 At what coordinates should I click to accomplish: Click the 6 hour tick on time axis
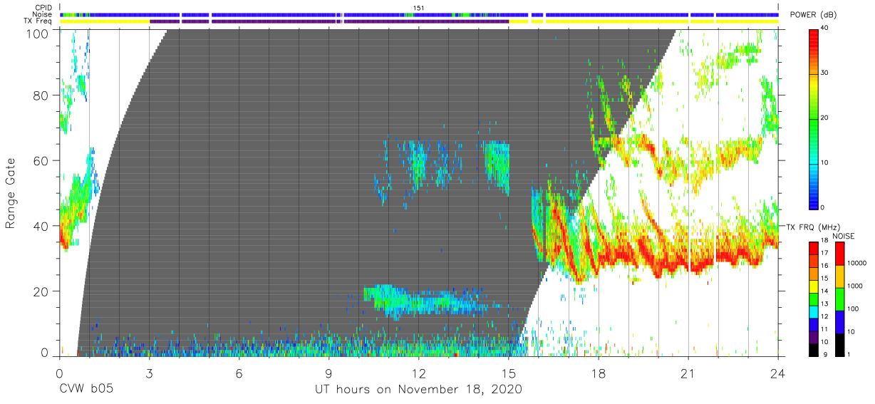239,373
